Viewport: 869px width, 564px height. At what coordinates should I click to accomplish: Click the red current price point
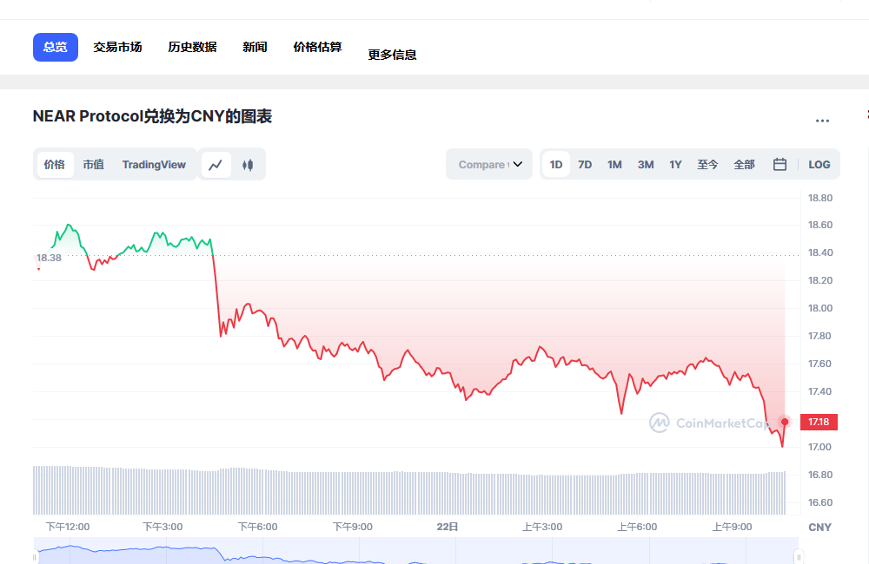785,422
